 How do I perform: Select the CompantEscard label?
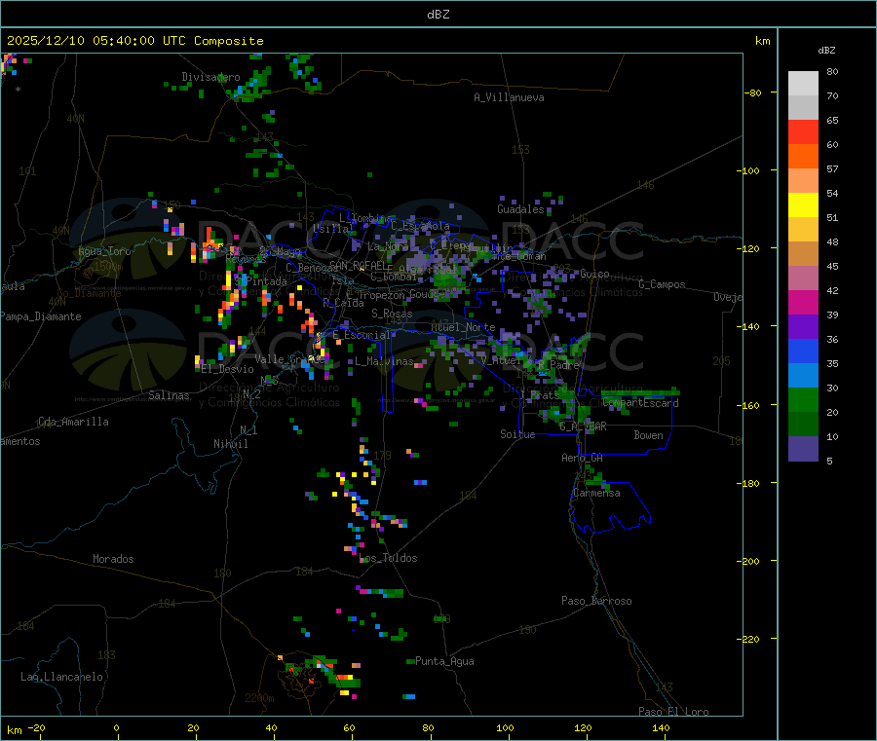coord(641,403)
